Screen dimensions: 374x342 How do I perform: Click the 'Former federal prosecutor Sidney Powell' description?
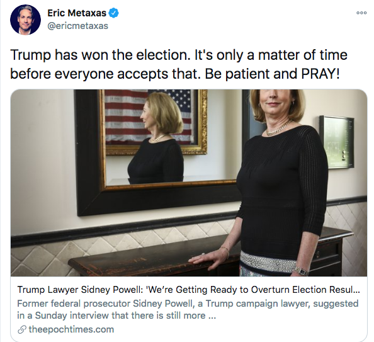click(188, 309)
